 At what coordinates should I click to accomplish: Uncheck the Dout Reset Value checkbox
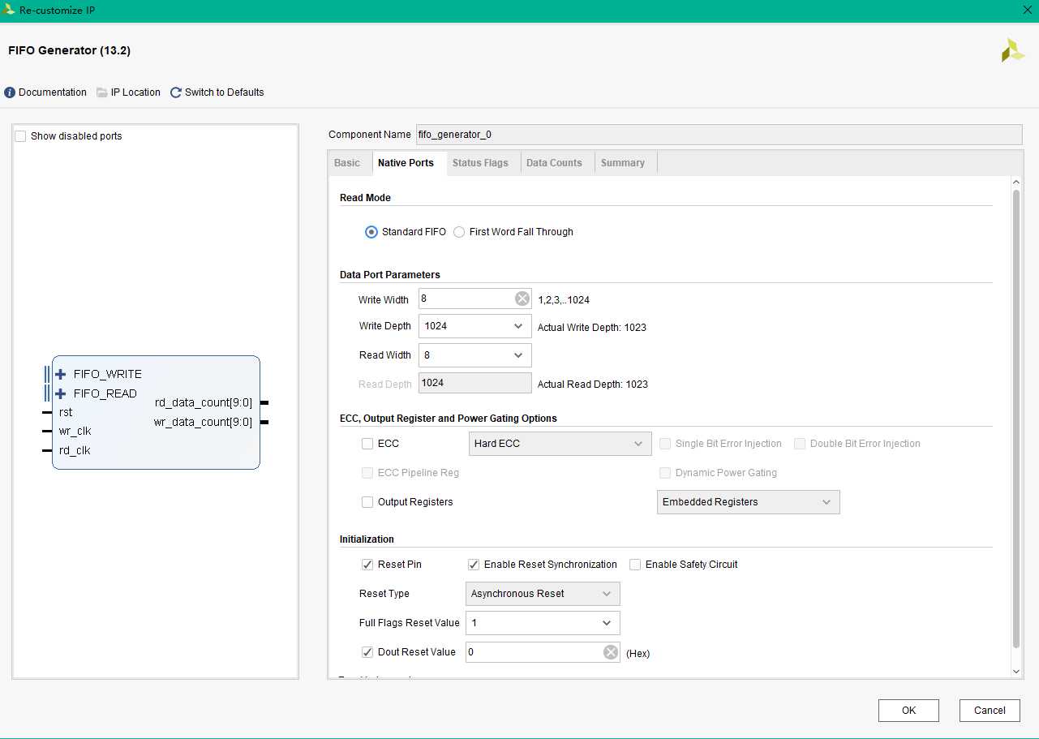(367, 652)
